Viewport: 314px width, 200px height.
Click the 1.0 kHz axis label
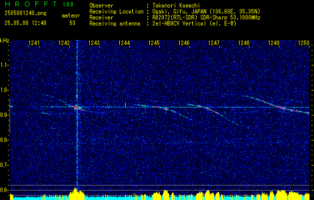(4, 90)
